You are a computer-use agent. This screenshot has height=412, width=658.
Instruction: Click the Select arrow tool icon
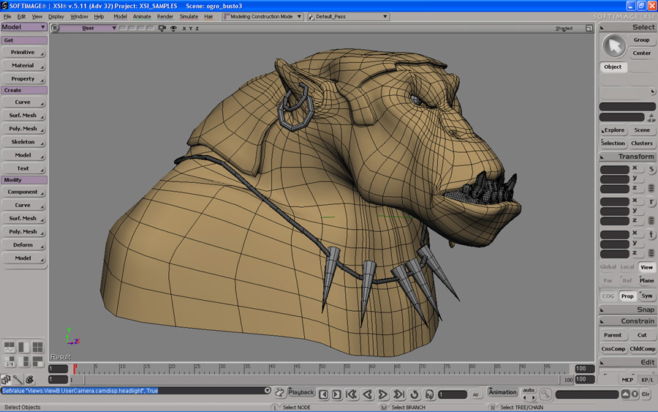[613, 46]
